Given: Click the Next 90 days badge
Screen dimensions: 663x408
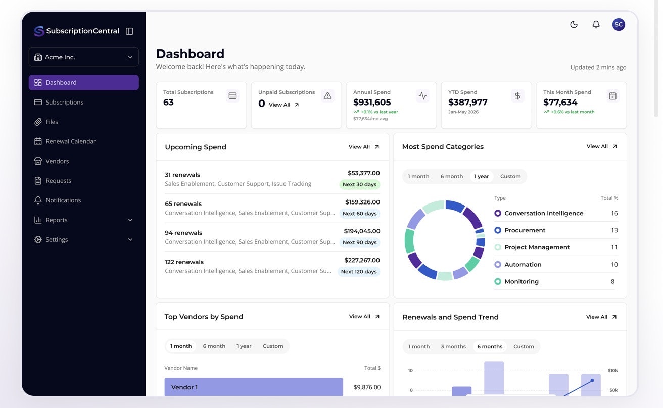Looking at the screenshot, I should [359, 242].
